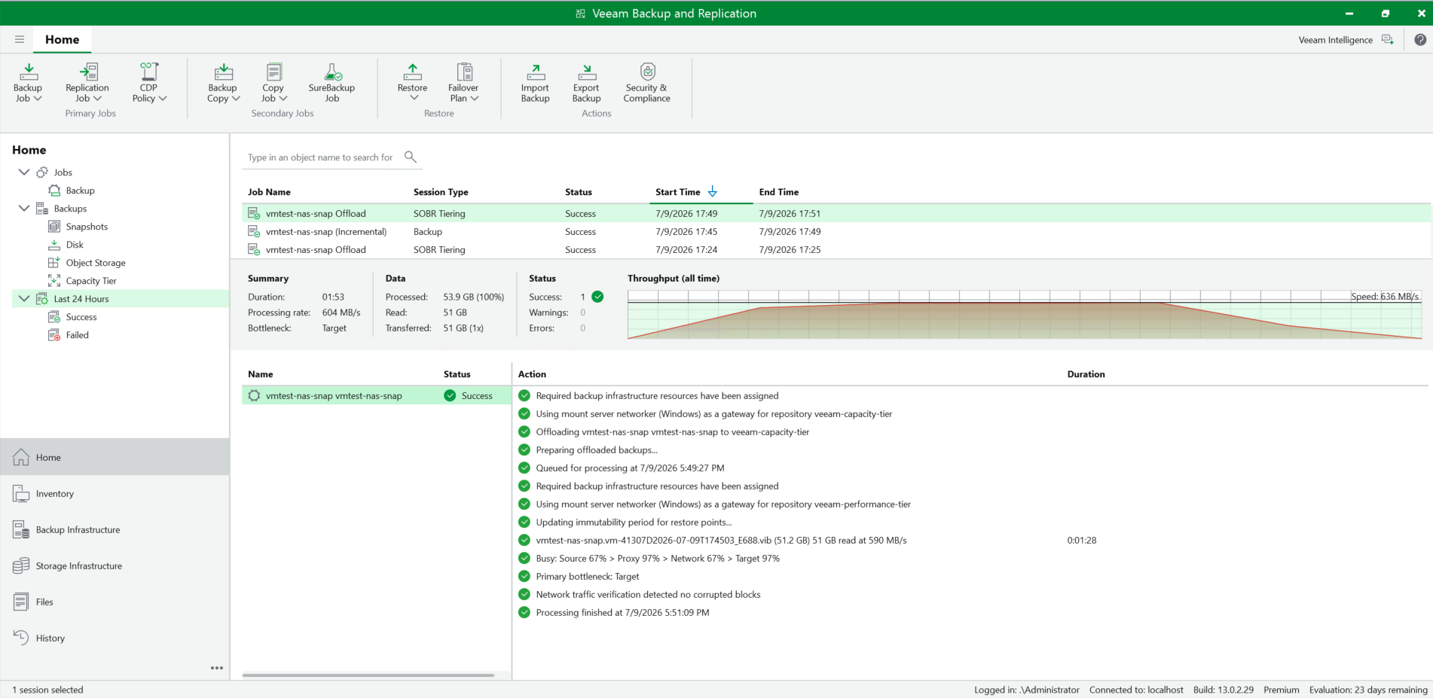Switch to the Files navigation view

pos(115,602)
